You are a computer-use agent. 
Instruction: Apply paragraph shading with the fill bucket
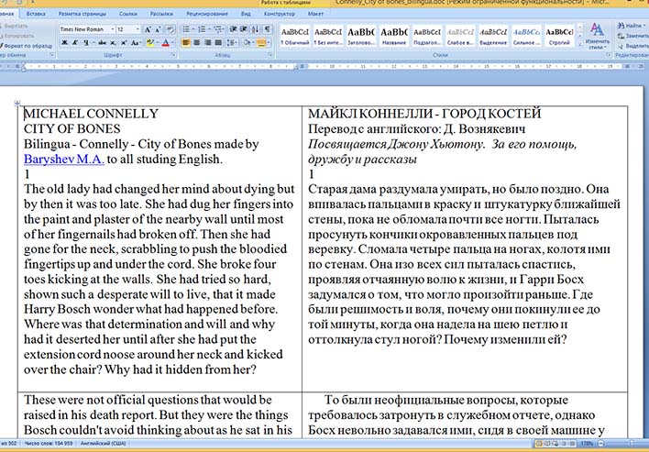pyautogui.click(x=247, y=43)
